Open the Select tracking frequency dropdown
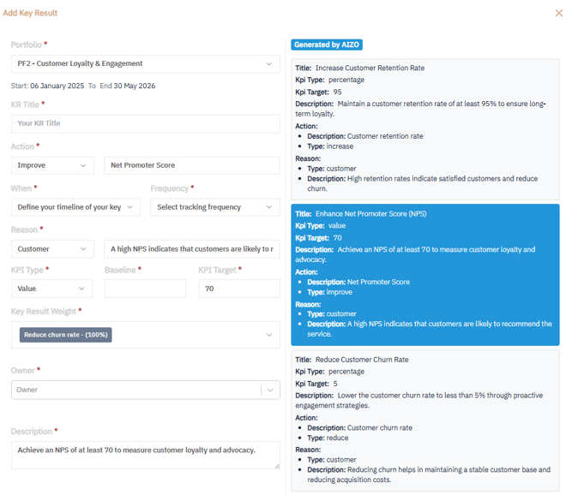The image size is (572, 495). (214, 207)
